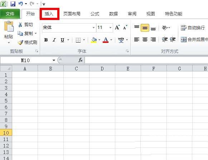Click the fx Insert Function icon

pyautogui.click(x=81, y=60)
